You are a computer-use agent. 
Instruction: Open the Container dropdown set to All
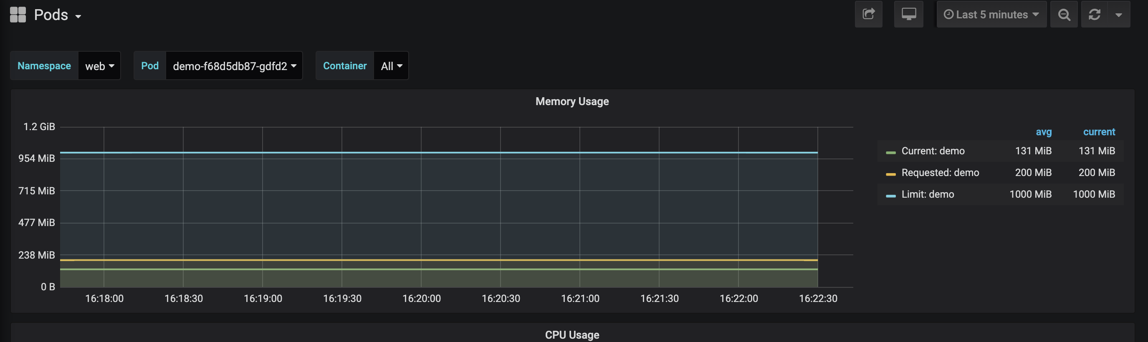point(391,65)
